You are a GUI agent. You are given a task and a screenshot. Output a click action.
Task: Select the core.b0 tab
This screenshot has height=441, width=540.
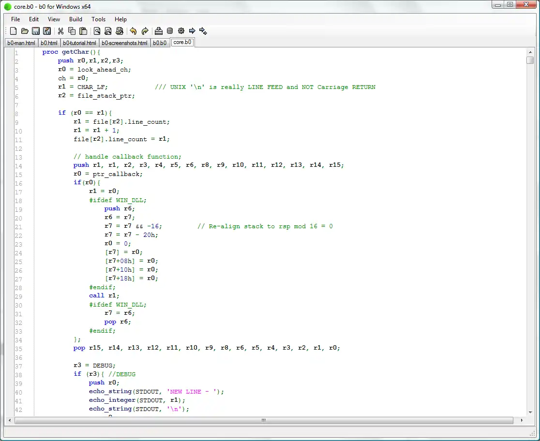pyautogui.click(x=182, y=43)
